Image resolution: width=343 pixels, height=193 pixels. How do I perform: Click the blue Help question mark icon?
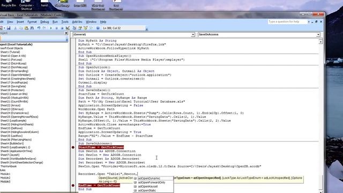(98, 28)
